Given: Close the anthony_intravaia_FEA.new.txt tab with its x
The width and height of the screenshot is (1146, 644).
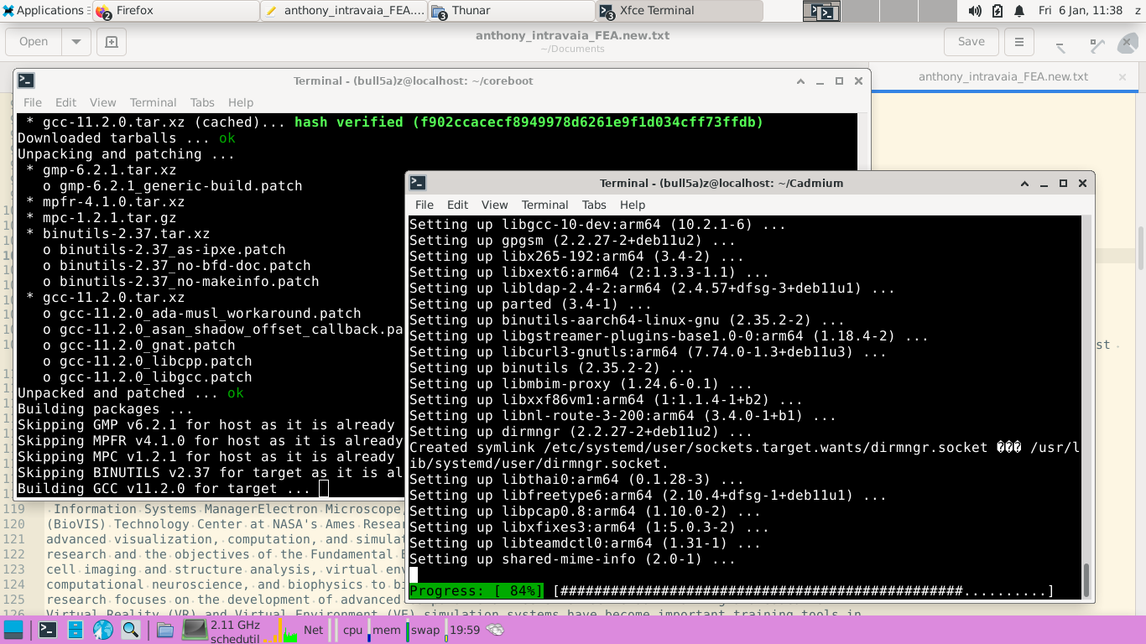Looking at the screenshot, I should (x=1123, y=76).
